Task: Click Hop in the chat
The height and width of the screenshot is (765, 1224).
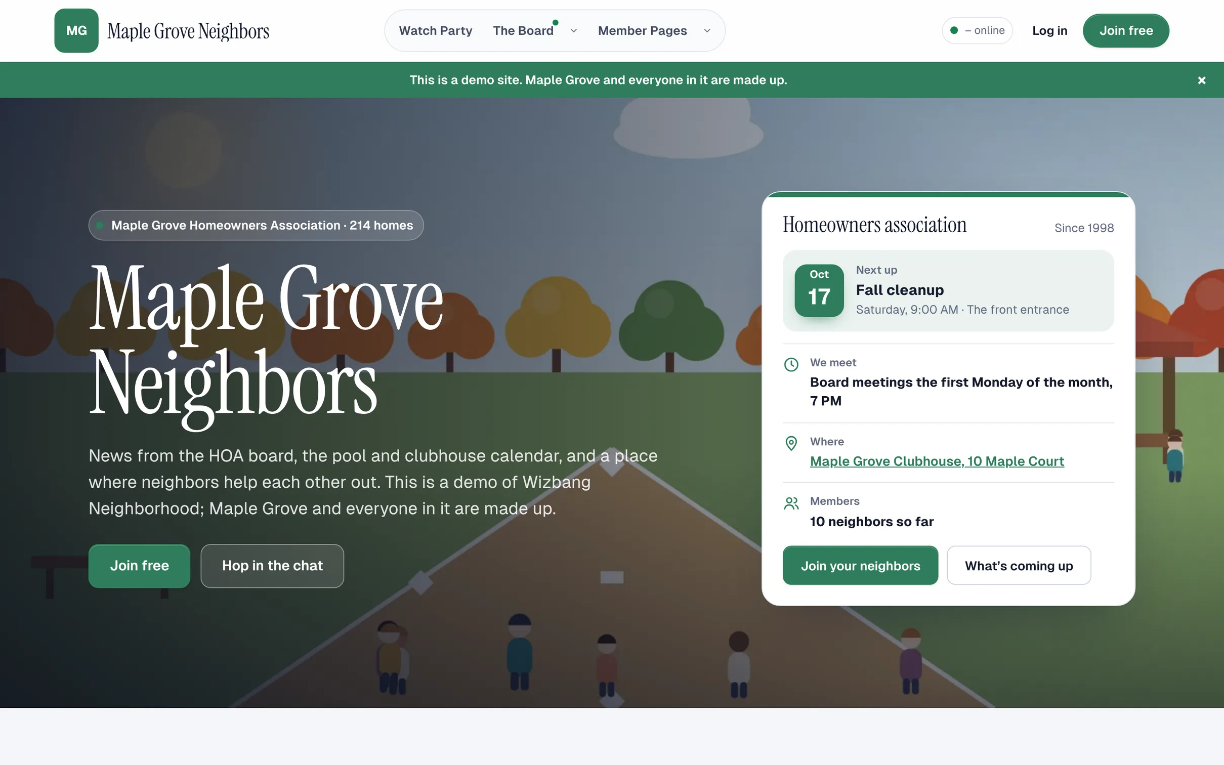Action: pos(272,566)
